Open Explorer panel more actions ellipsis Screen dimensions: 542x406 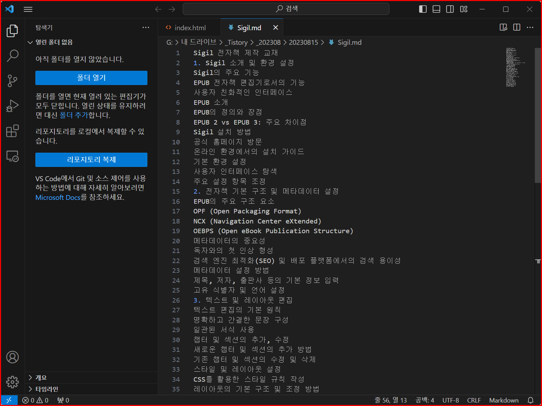pyautogui.click(x=146, y=27)
